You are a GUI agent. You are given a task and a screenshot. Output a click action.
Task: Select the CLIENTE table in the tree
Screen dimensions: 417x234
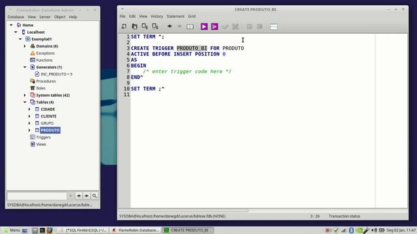[x=48, y=116]
